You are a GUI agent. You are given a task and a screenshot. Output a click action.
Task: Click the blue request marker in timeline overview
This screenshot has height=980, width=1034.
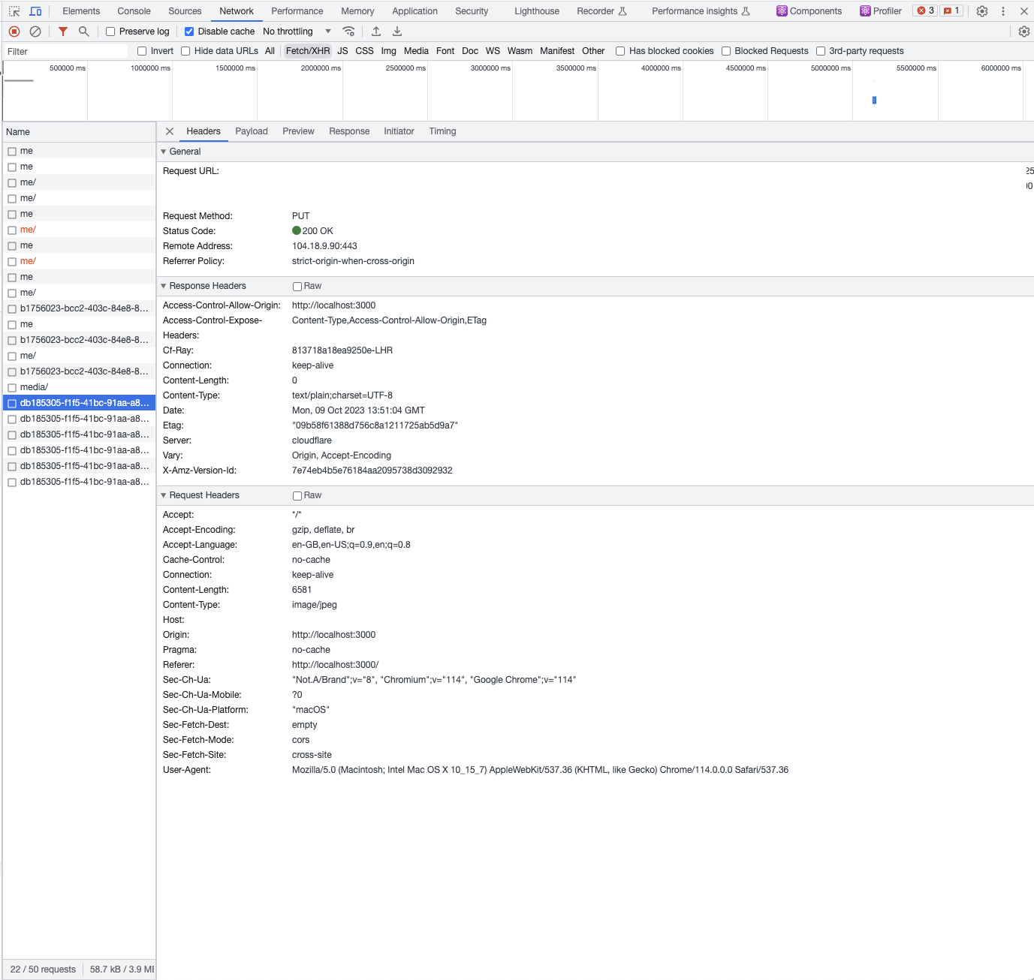point(874,100)
